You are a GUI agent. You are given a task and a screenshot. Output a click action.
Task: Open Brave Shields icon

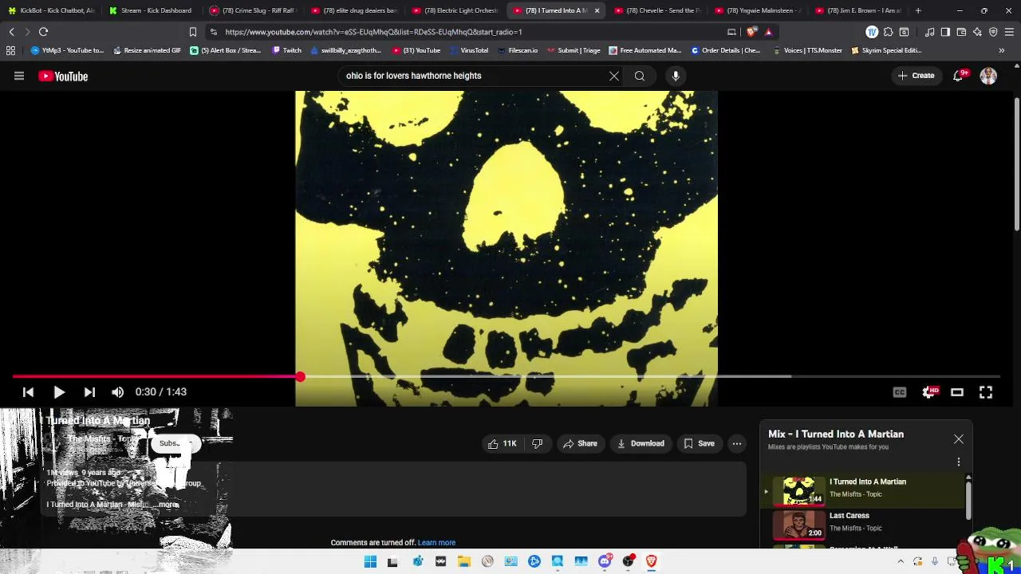click(x=751, y=32)
